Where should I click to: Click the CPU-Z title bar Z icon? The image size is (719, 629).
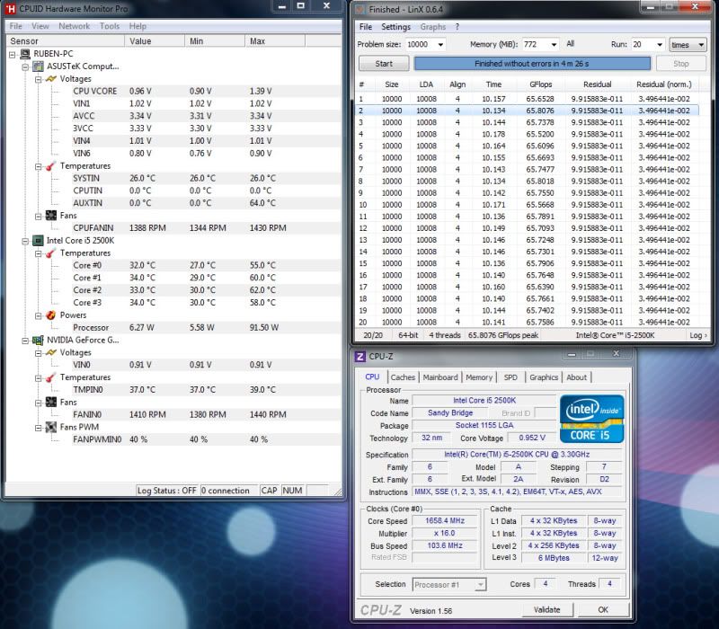pos(360,357)
